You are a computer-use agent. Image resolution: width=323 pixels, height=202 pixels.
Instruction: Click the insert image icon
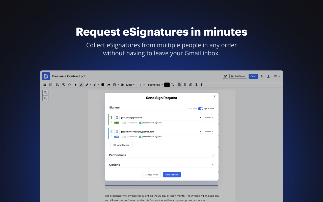click(122, 85)
